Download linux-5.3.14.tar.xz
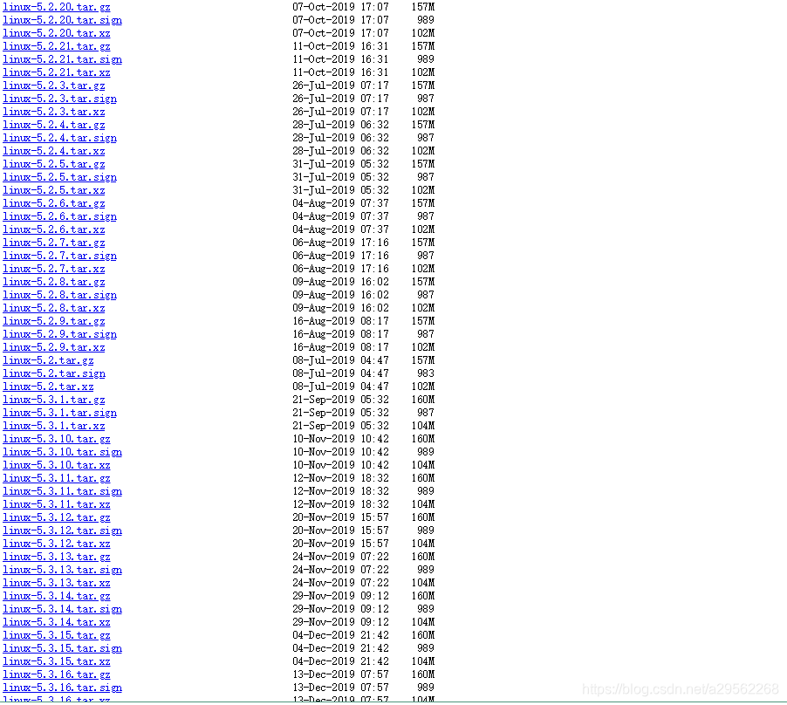Screen dimensions: 787x705 56,622
